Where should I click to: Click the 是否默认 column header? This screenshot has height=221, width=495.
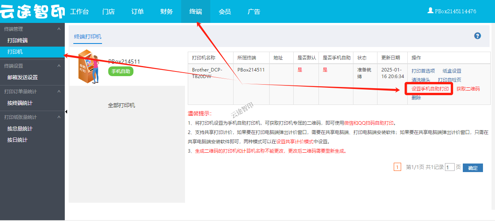(x=306, y=58)
